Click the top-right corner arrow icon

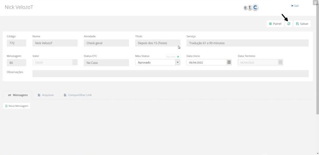[316, 2]
